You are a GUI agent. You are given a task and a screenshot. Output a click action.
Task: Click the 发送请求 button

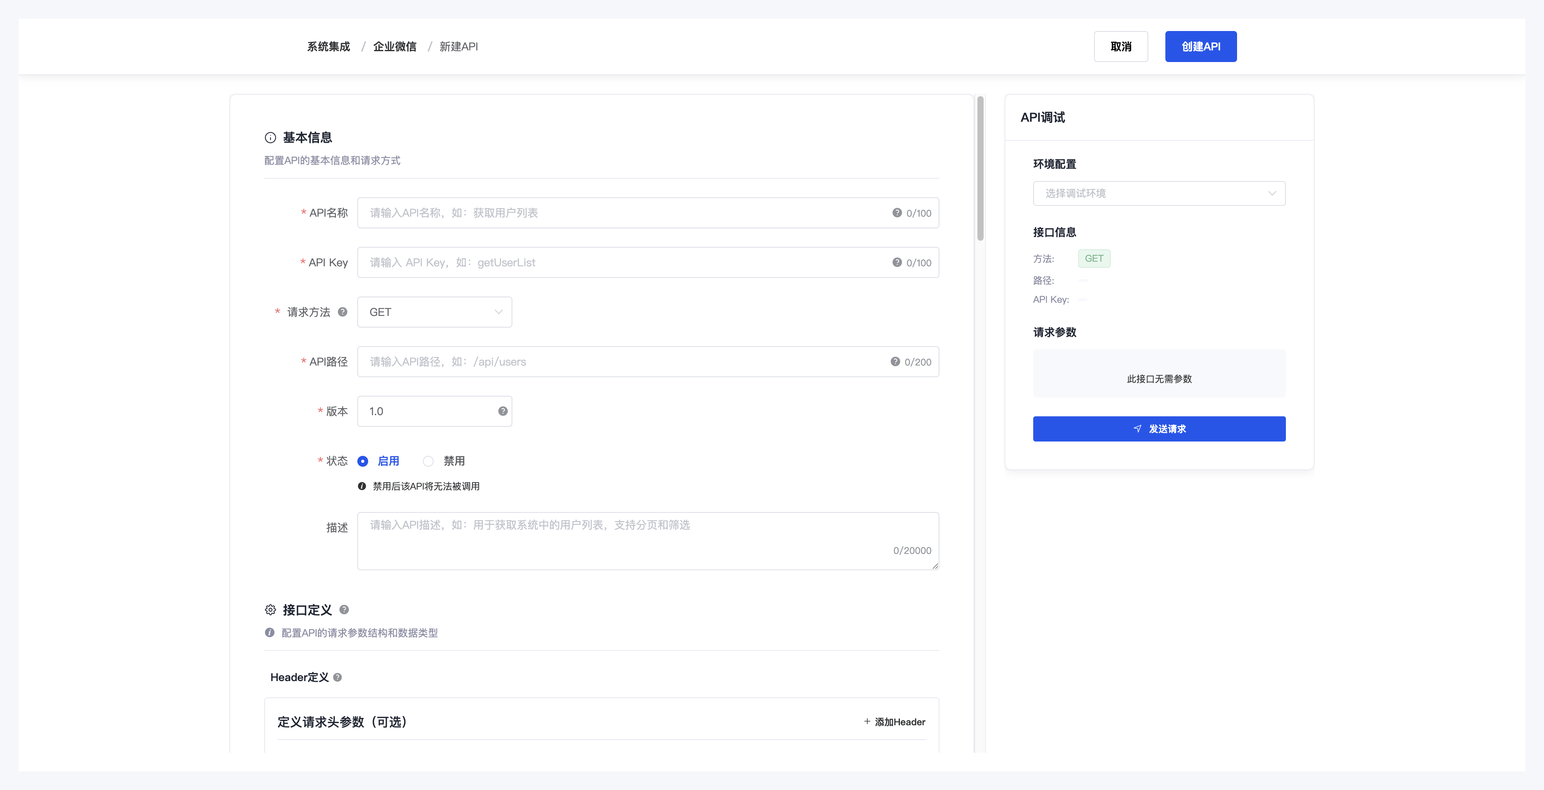[1159, 429]
